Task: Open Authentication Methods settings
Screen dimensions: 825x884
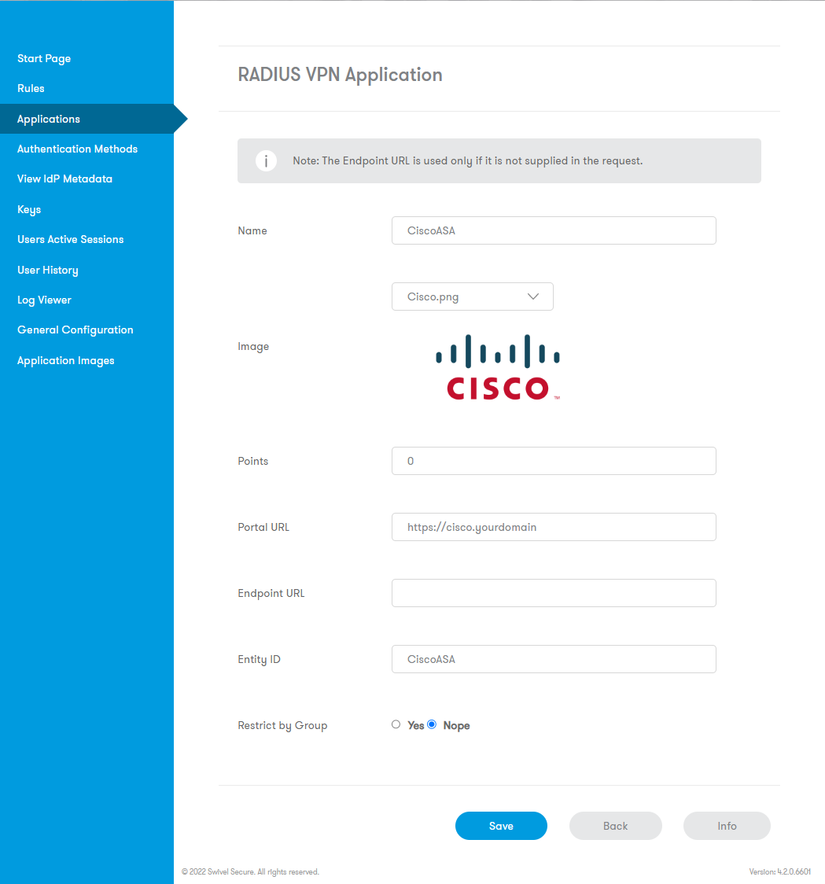Action: (77, 149)
